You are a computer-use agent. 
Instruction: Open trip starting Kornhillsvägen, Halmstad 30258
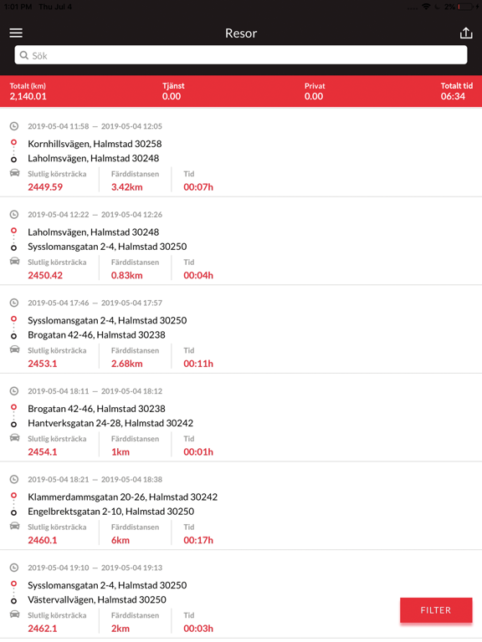pyautogui.click(x=95, y=144)
